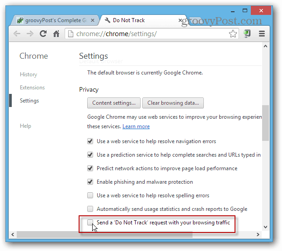Go forward with the forward arrow
This screenshot has width=282, height=251.
[30, 33]
